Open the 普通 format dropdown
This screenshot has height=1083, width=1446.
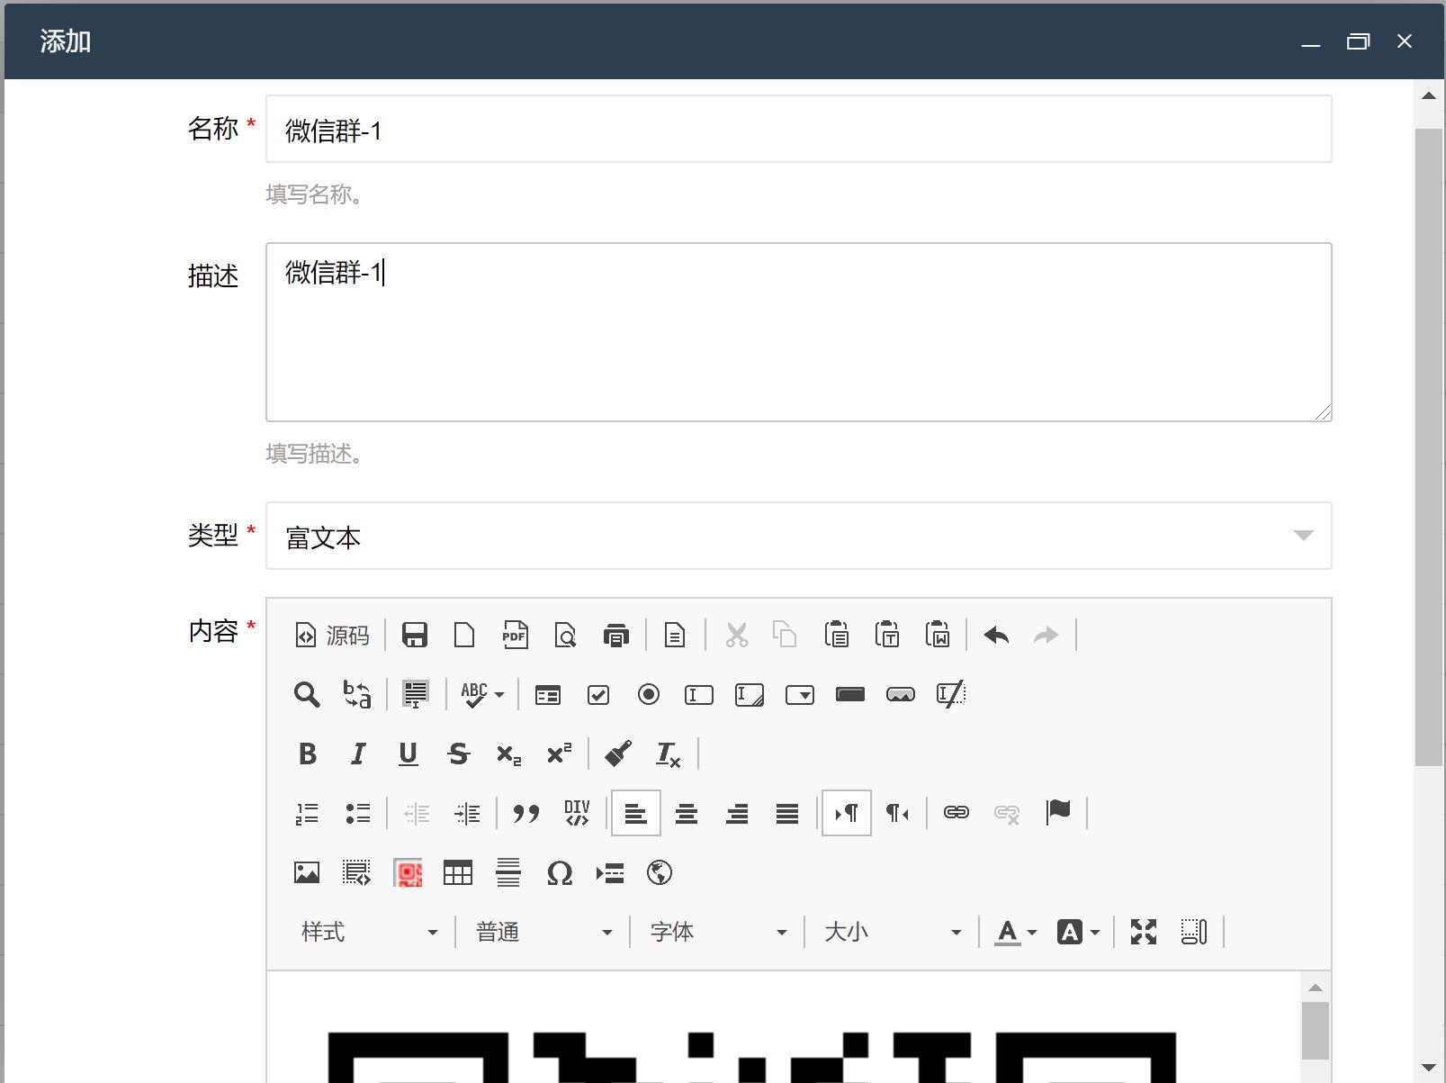543,932
